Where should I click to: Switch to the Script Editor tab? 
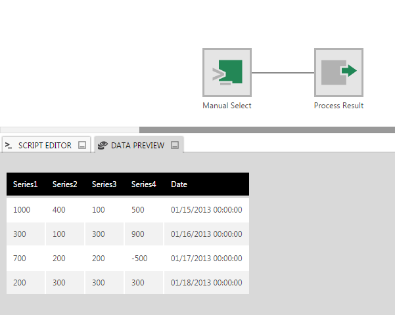click(x=45, y=146)
